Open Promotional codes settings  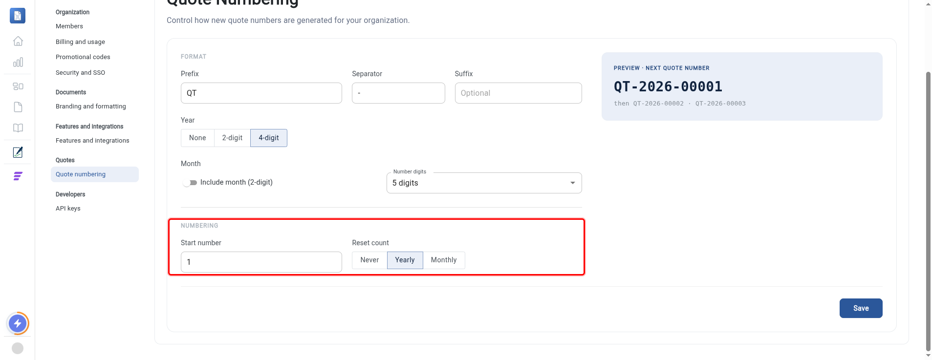[x=83, y=57]
